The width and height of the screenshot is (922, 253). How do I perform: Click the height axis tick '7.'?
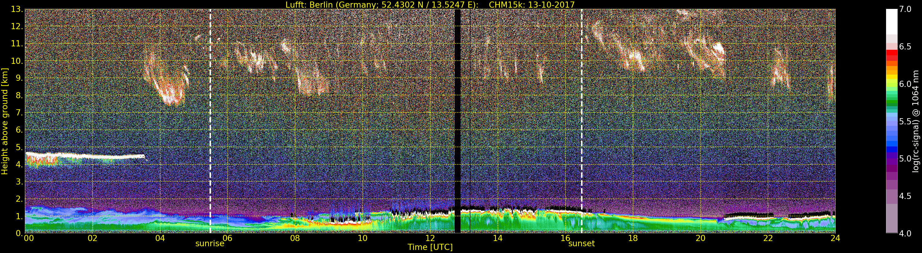pos(19,113)
